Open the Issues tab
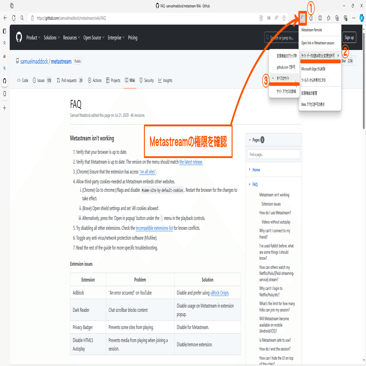Screen dimensions: 366x366 point(42,81)
